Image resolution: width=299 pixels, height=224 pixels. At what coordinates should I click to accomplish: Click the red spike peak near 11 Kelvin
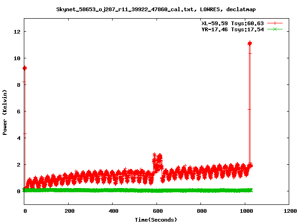[x=250, y=43]
